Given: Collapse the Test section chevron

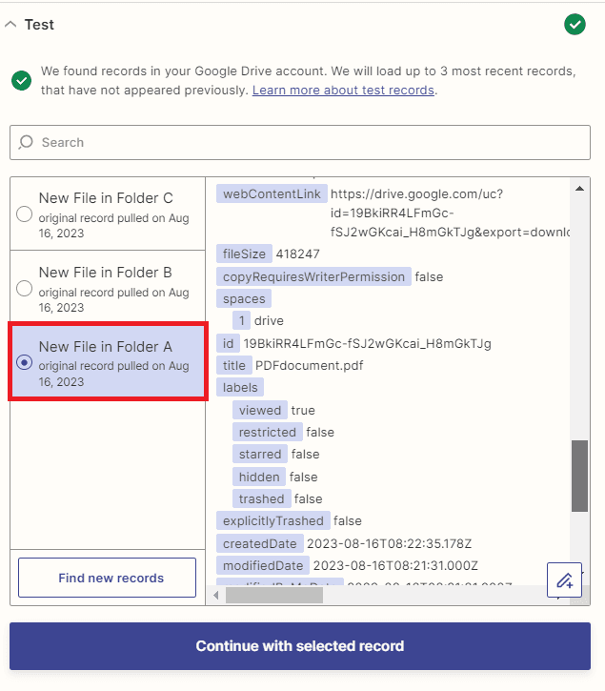Looking at the screenshot, I should coord(10,25).
